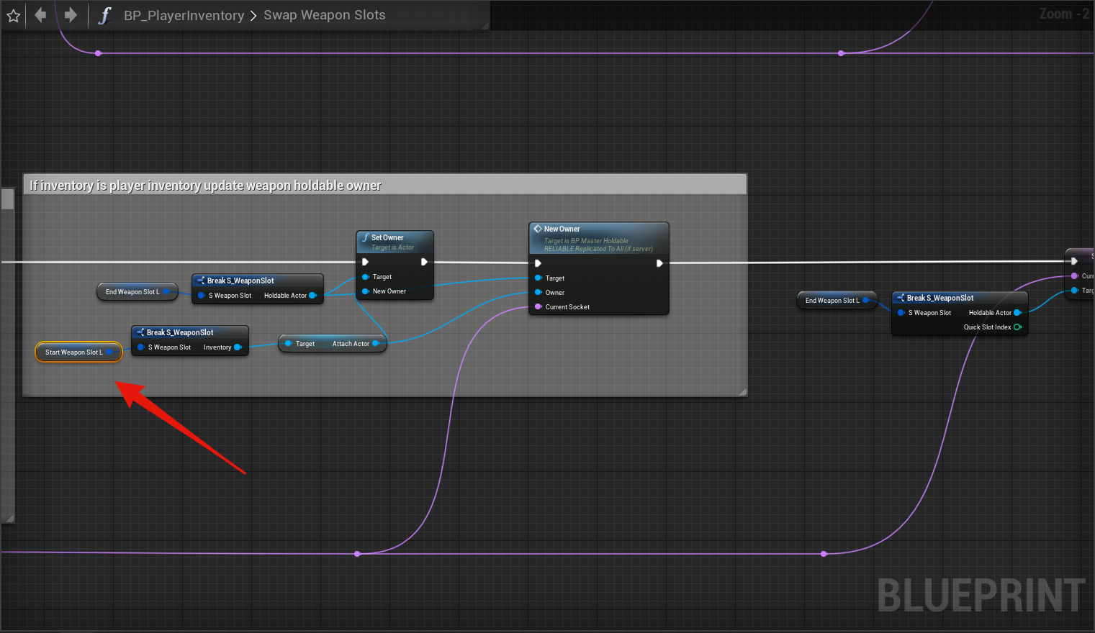Viewport: 1095px width, 633px height.
Task: Click the comment box bottom-right resize handle
Action: tap(742, 392)
